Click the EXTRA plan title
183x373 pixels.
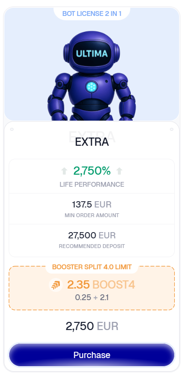point(92,142)
